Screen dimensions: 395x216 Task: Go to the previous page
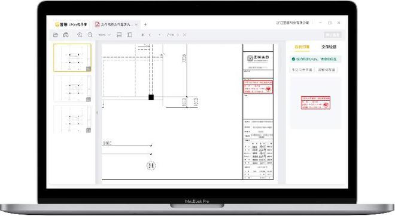pos(150,35)
